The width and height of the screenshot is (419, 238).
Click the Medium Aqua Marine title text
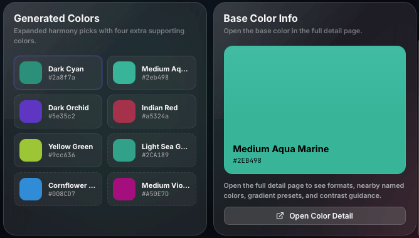281,149
